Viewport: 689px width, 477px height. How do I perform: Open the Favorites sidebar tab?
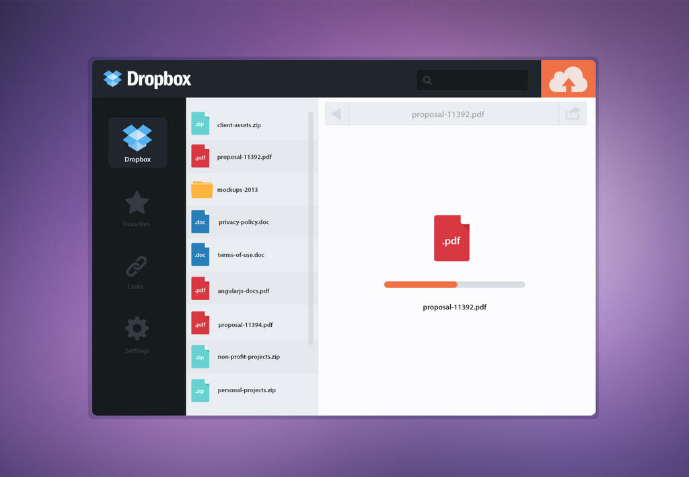[x=137, y=209]
